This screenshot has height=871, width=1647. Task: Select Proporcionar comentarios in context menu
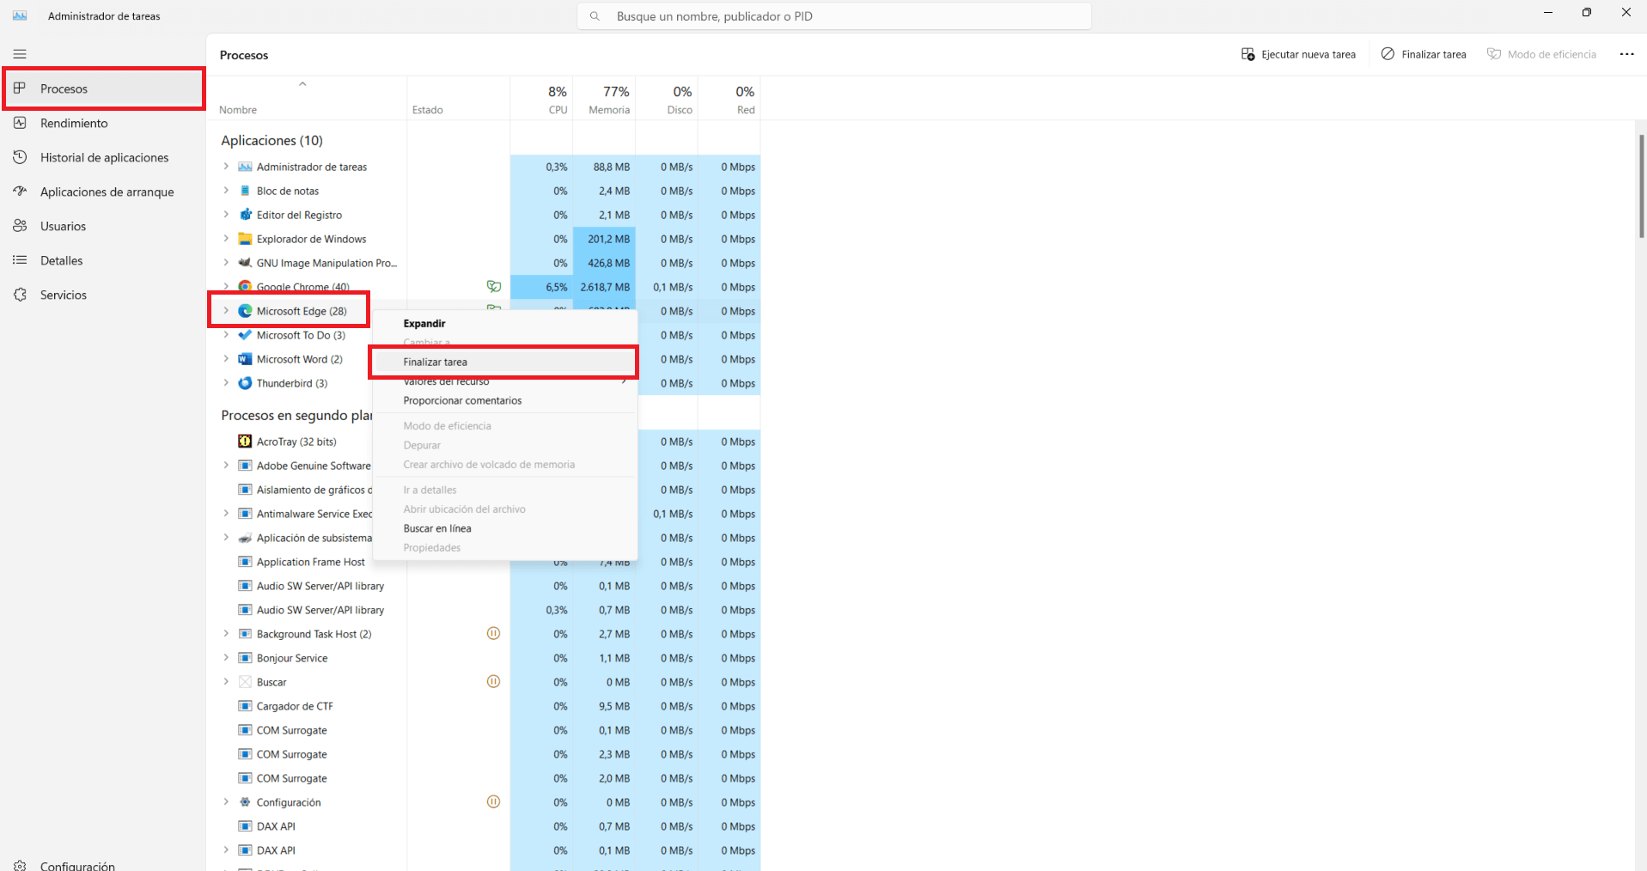point(505,400)
